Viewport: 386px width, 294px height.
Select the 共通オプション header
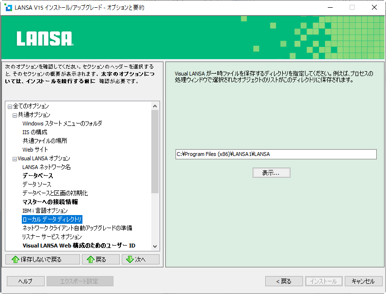(x=34, y=115)
